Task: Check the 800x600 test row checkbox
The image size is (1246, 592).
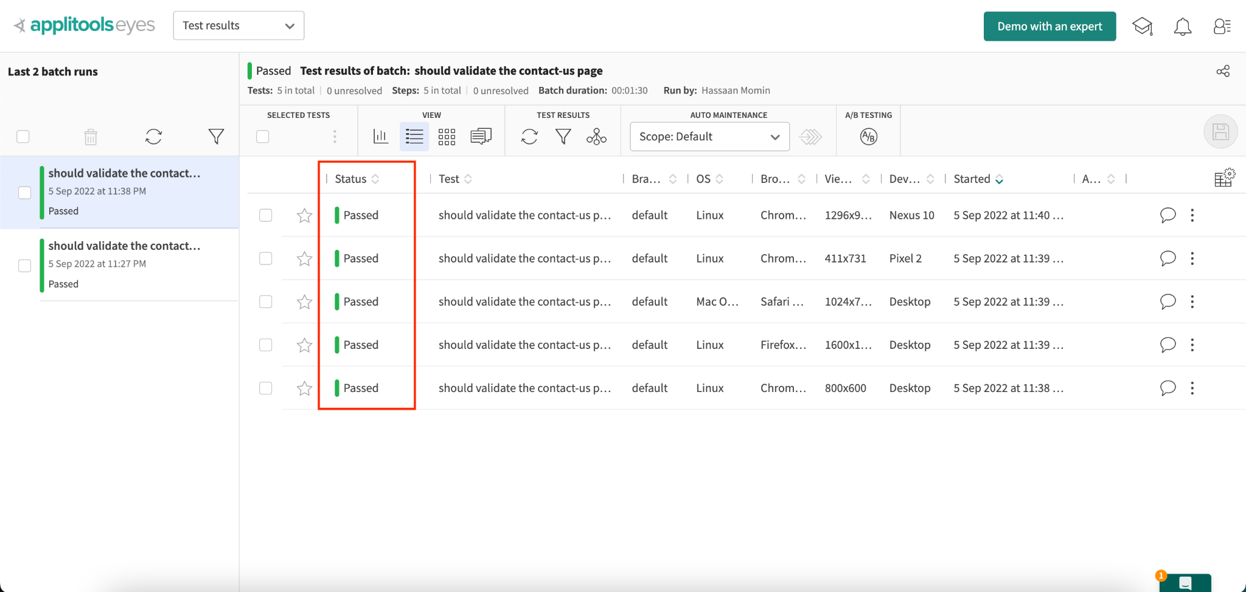Action: [266, 388]
